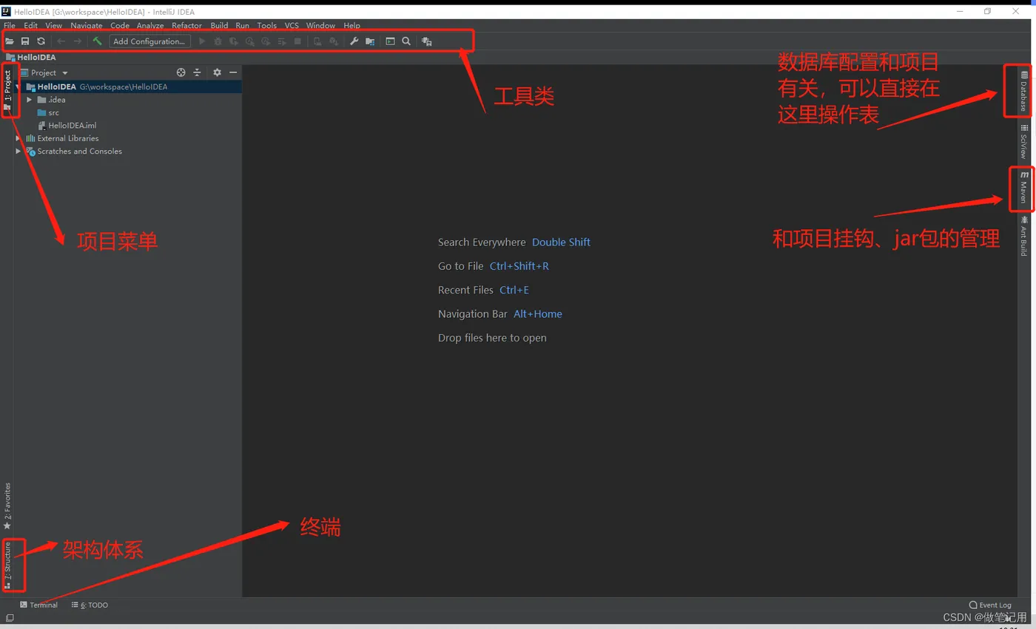
Task: Click the 'Ctrl+Shift+R' shortcut text
Action: tap(519, 266)
